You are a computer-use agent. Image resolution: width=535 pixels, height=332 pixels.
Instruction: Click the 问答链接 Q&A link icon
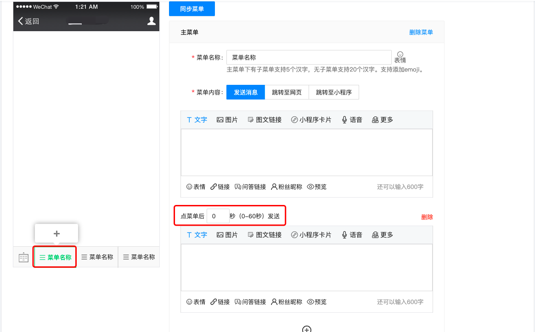(250, 187)
